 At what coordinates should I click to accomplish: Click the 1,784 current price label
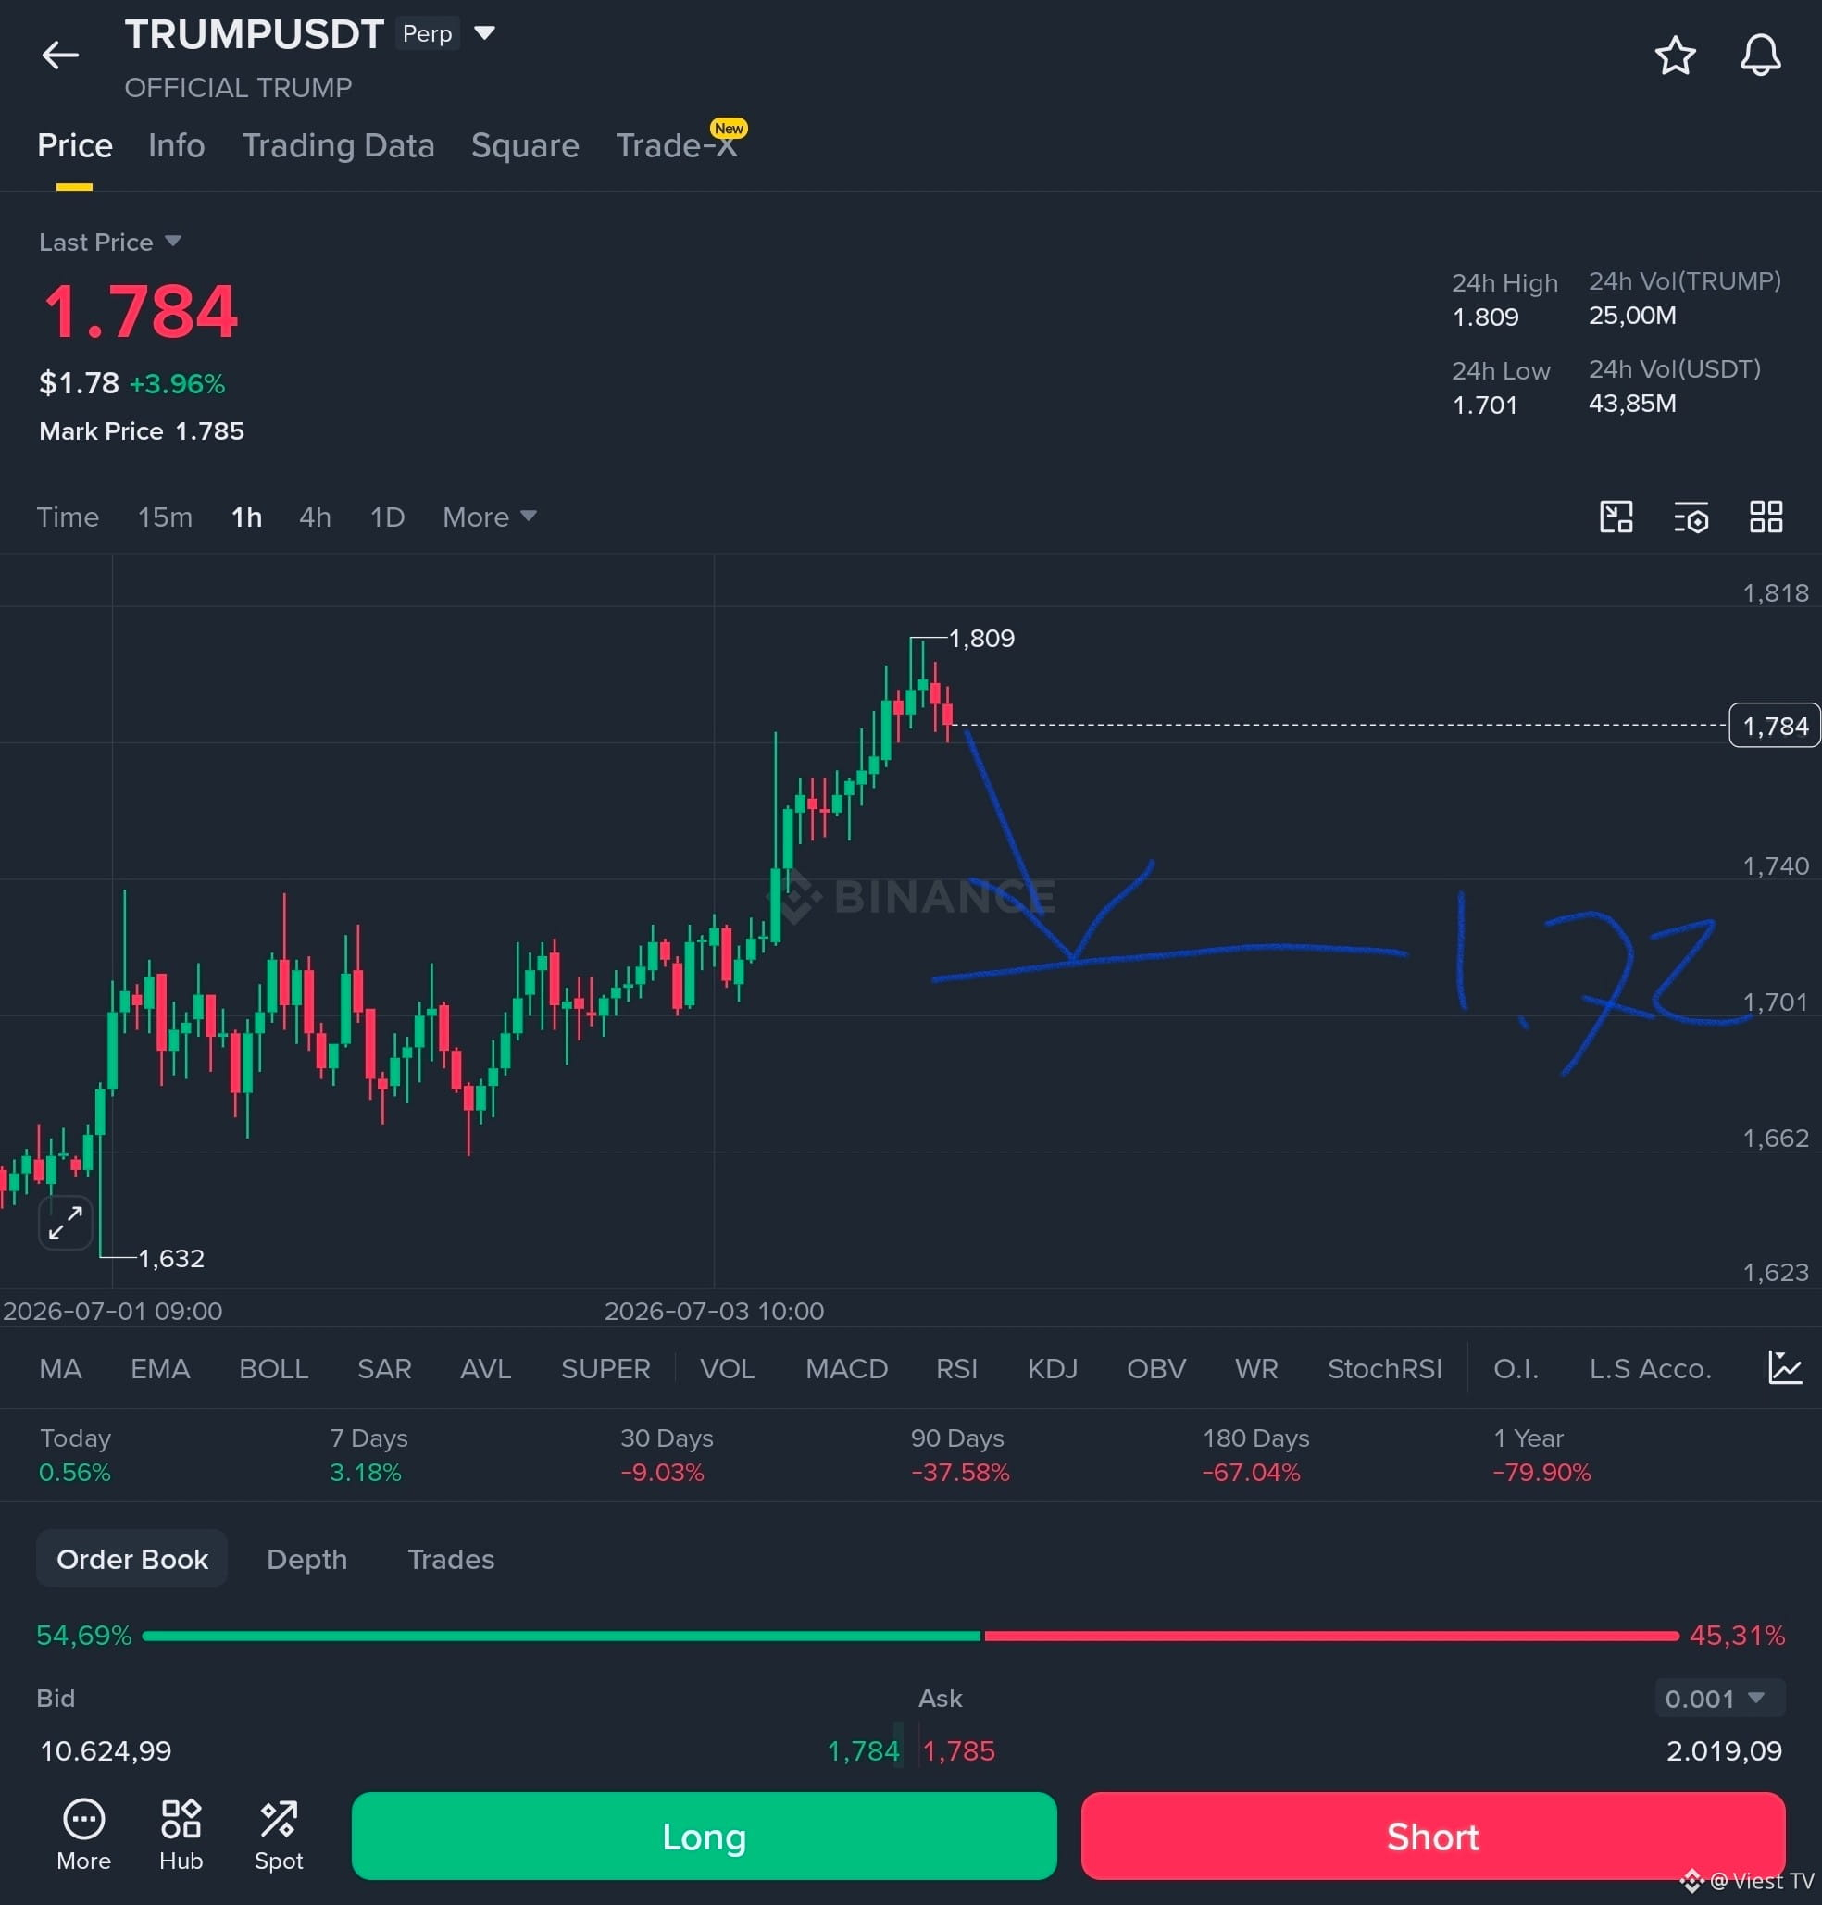pos(1775,726)
